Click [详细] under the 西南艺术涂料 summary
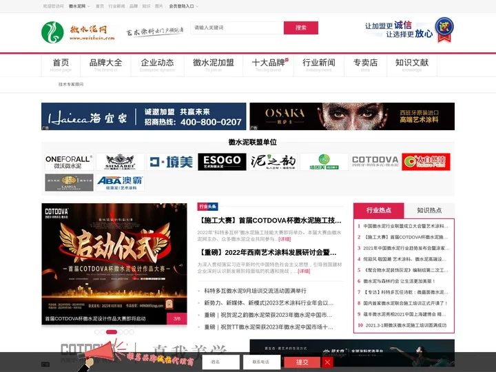Image resolution: width=496 pixels, height=372 pixels. (x=304, y=271)
